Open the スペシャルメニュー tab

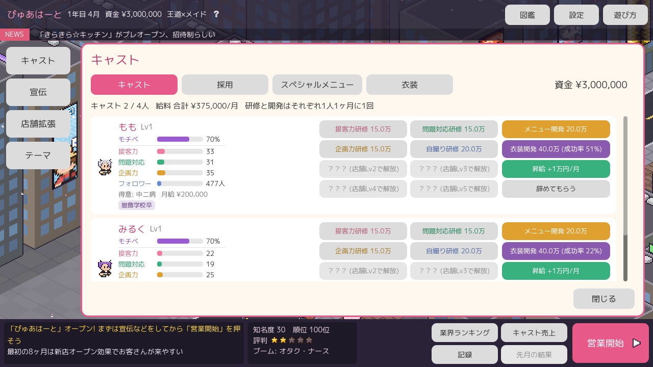click(x=317, y=85)
